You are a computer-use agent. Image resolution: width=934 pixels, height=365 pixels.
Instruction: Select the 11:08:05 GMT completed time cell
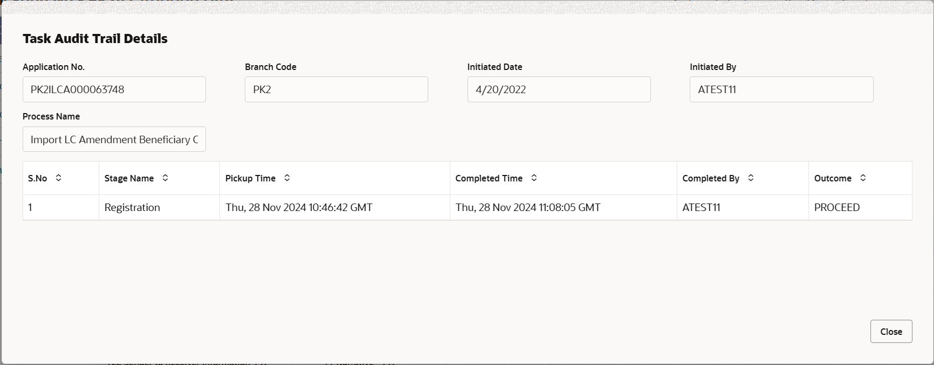pyautogui.click(x=528, y=207)
